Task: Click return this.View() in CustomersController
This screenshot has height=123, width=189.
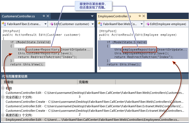Action: point(27,64)
